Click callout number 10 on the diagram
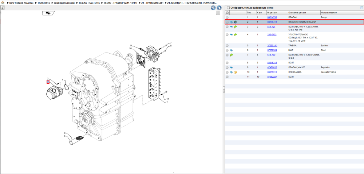The height and width of the screenshot is (174, 364). tap(131, 48)
